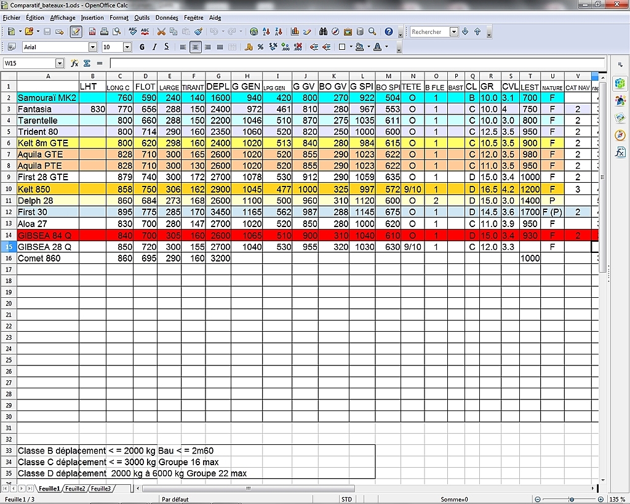Click the Undo arrow icon
The width and height of the screenshot is (630, 504).
[213, 31]
